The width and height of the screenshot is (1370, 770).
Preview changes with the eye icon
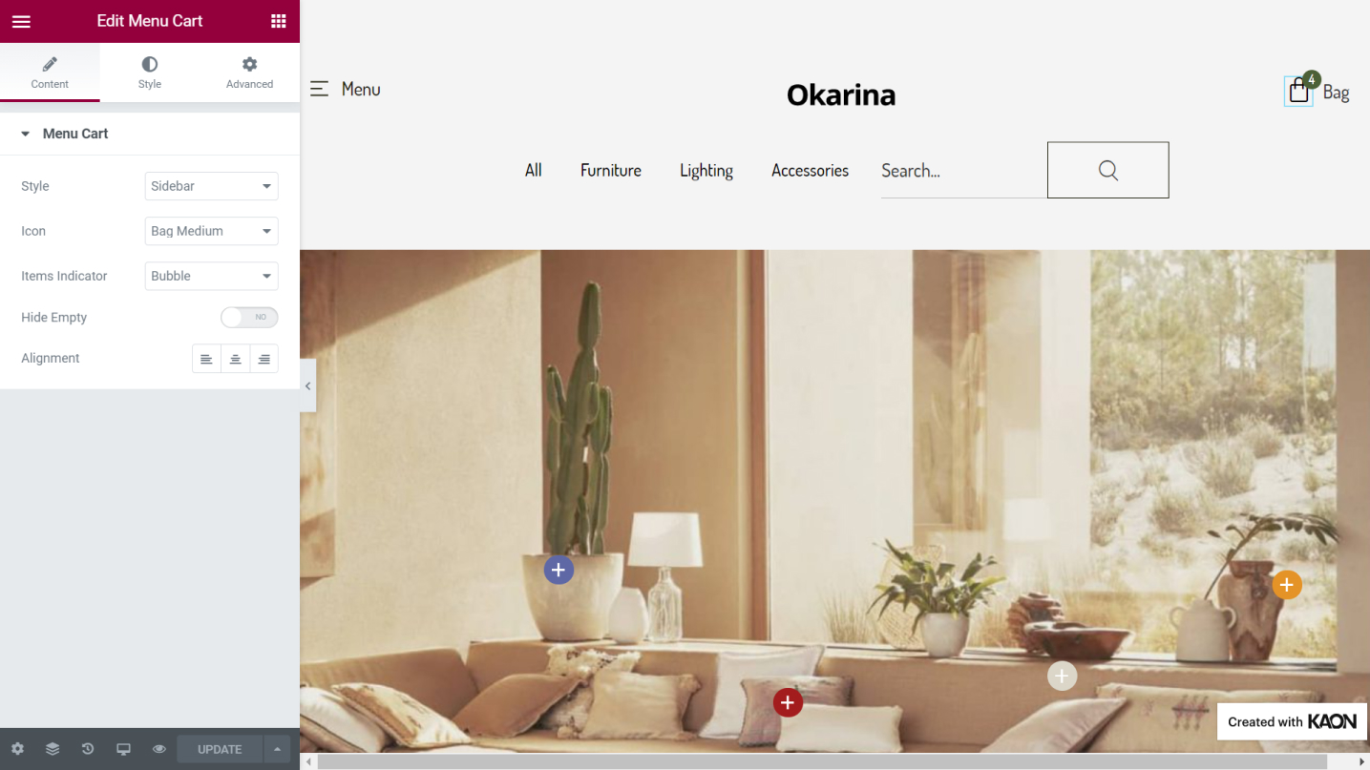pos(158,749)
